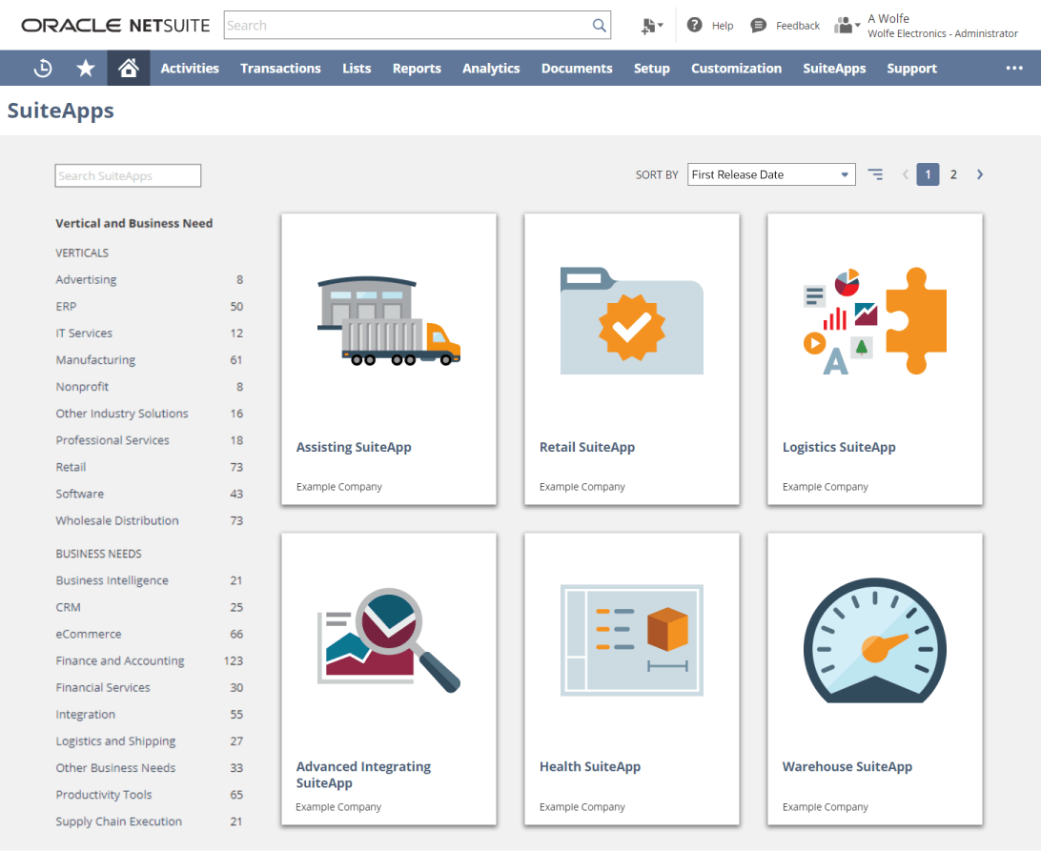Show more navigation with the ellipsis icon
1041x851 pixels.
point(1013,68)
